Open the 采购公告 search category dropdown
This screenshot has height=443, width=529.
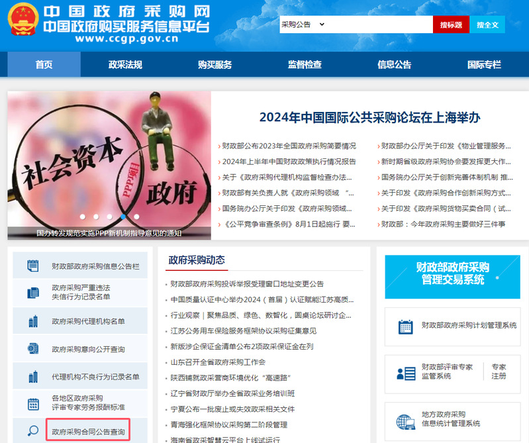tap(303, 25)
